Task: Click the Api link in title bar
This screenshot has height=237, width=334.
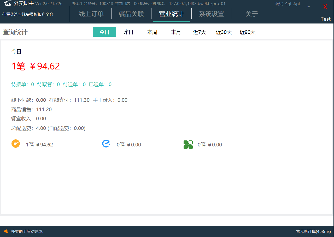Action: (x=296, y=4)
